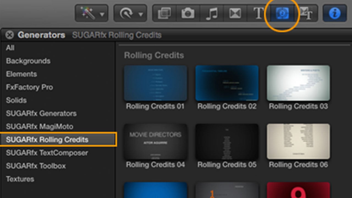Click the Rolling Credits 01 label
The image size is (352, 198).
[x=155, y=106]
